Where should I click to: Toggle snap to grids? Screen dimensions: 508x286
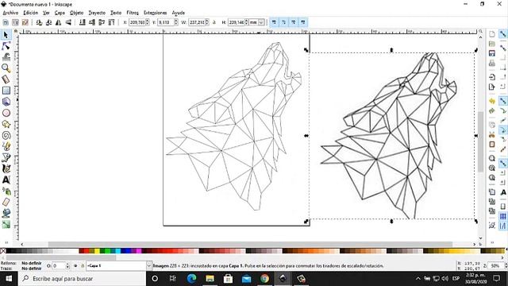pos(502,216)
